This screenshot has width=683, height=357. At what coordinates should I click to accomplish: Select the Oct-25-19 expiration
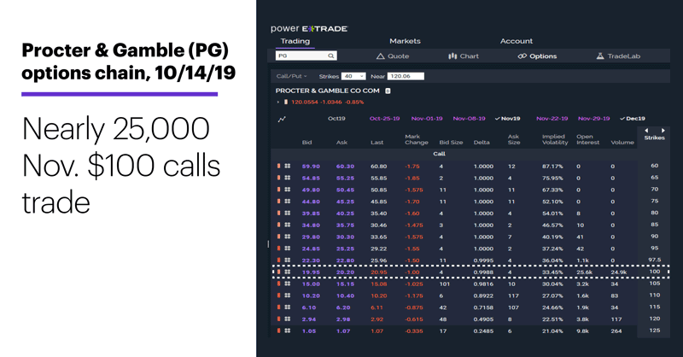coord(385,119)
